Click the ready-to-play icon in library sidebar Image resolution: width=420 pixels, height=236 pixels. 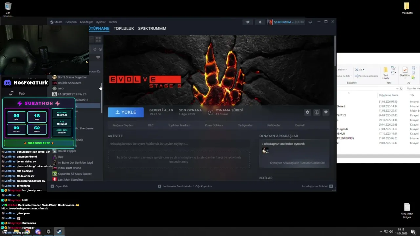point(100,49)
